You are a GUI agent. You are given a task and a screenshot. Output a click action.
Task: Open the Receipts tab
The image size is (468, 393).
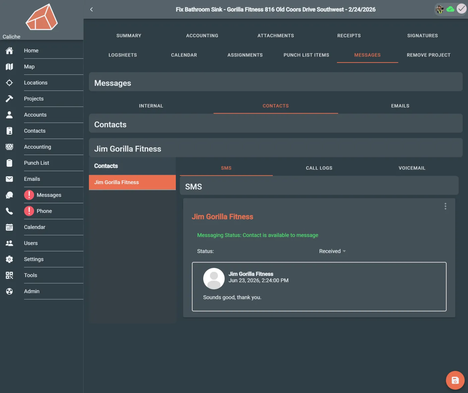coord(349,35)
